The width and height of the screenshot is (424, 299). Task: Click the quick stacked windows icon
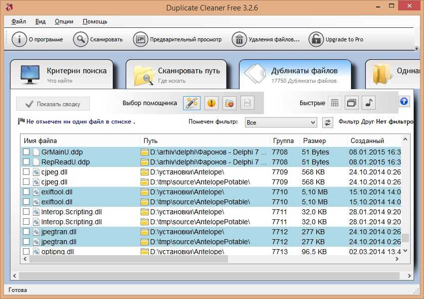coord(351,103)
